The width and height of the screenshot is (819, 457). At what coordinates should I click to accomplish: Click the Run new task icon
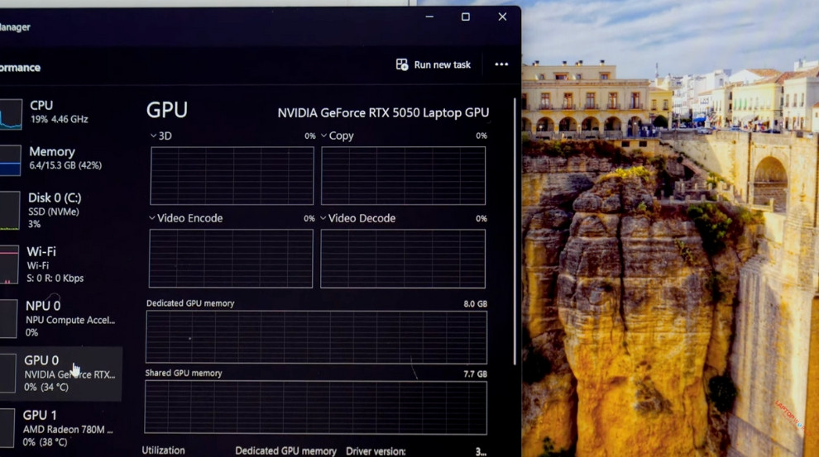tap(402, 64)
